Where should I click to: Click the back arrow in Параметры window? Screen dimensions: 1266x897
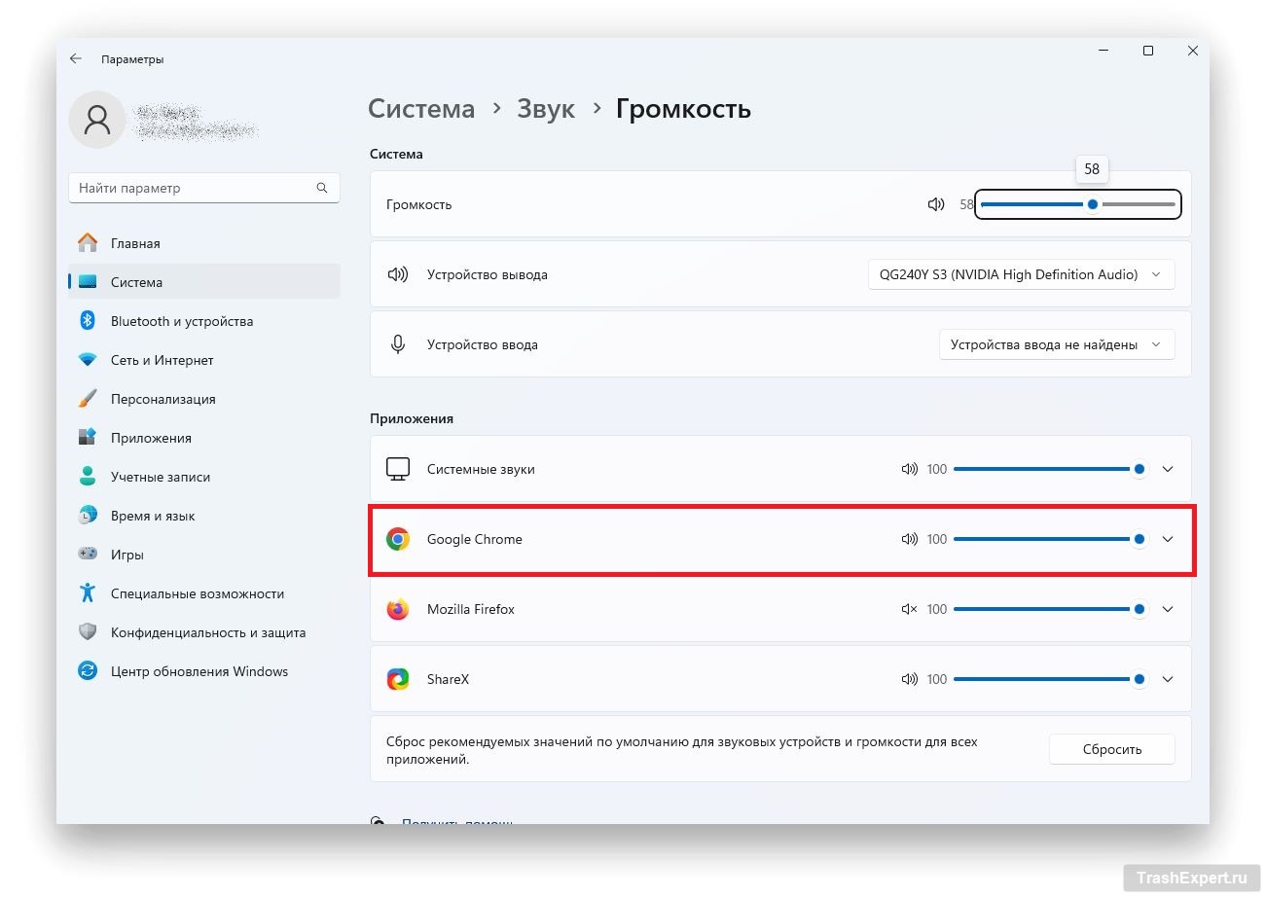76,59
